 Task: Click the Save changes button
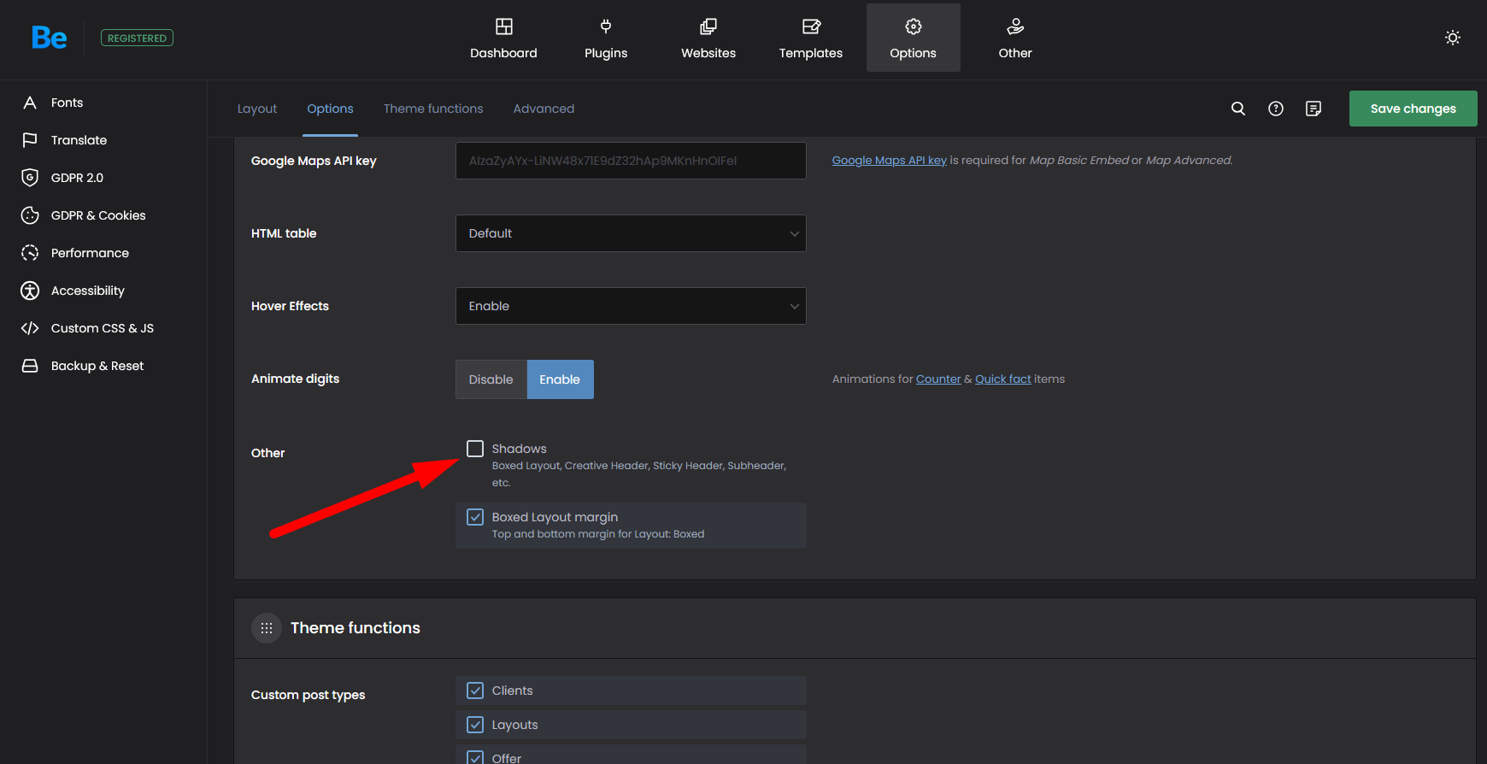(1412, 109)
